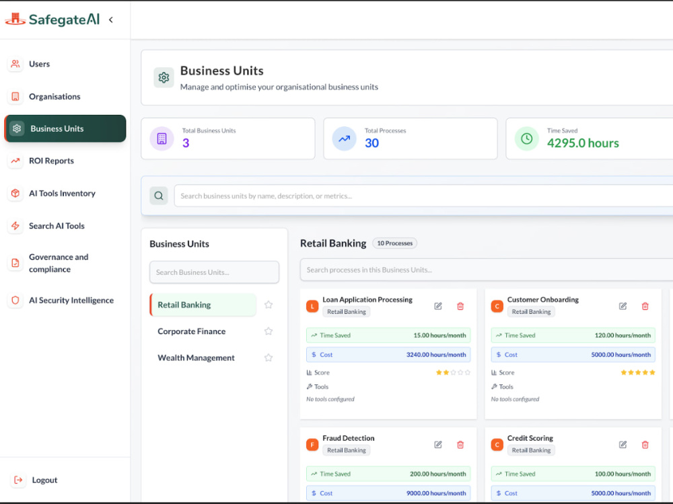Favorite Wealth Management with the star
Image resolution: width=673 pixels, height=504 pixels.
269,358
